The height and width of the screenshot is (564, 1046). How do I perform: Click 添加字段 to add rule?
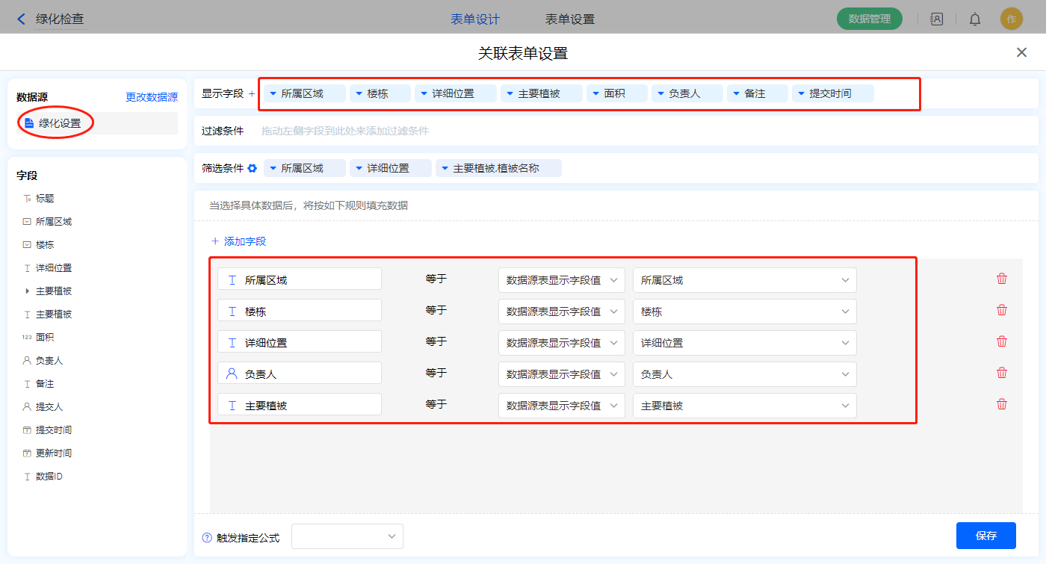click(238, 241)
